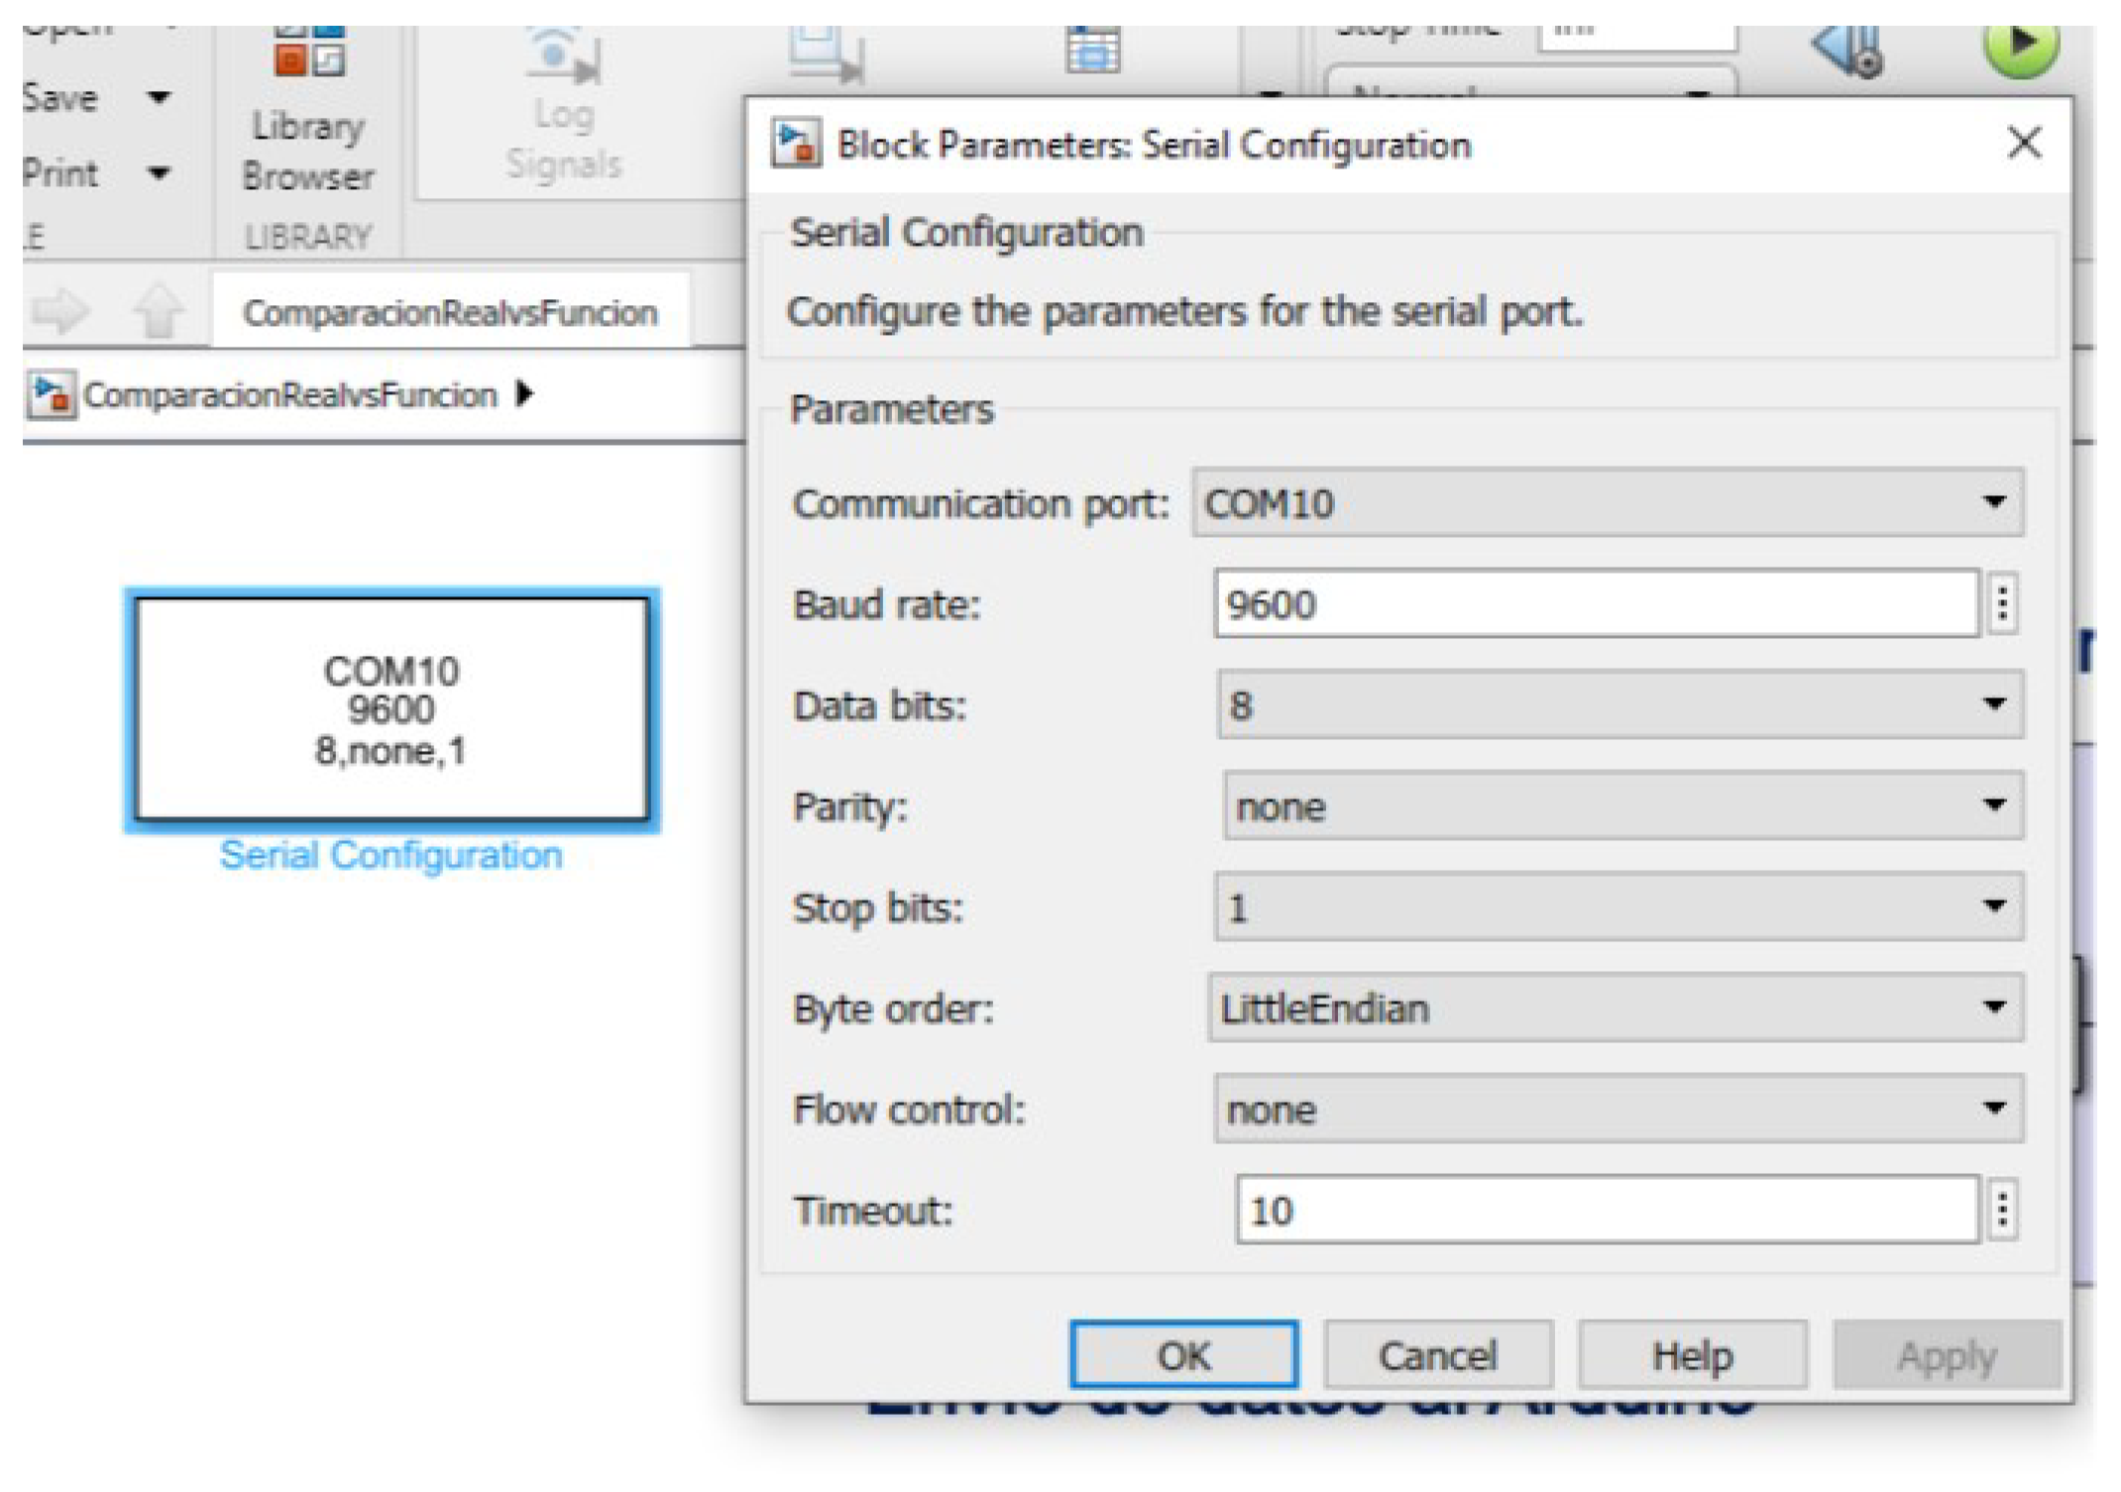Click the OK button
The height and width of the screenshot is (1492, 2121).
(1183, 1354)
